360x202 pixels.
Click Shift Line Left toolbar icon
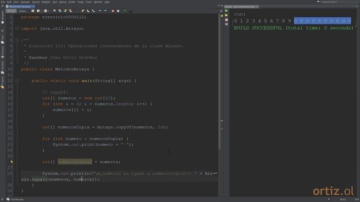coord(100,11)
